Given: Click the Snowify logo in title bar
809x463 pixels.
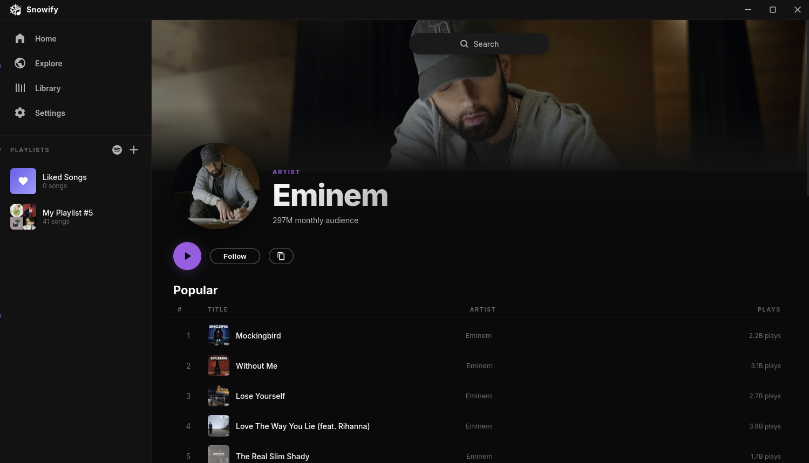Looking at the screenshot, I should click(16, 10).
